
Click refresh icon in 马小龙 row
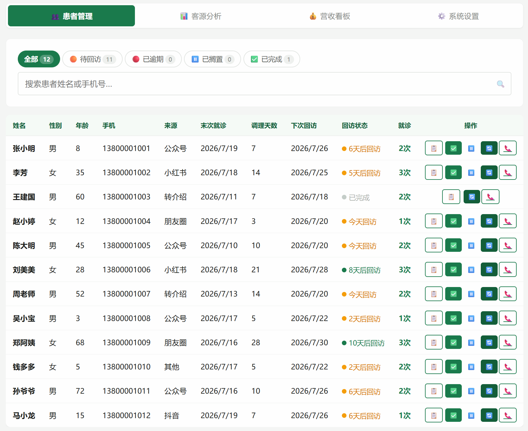click(x=489, y=415)
